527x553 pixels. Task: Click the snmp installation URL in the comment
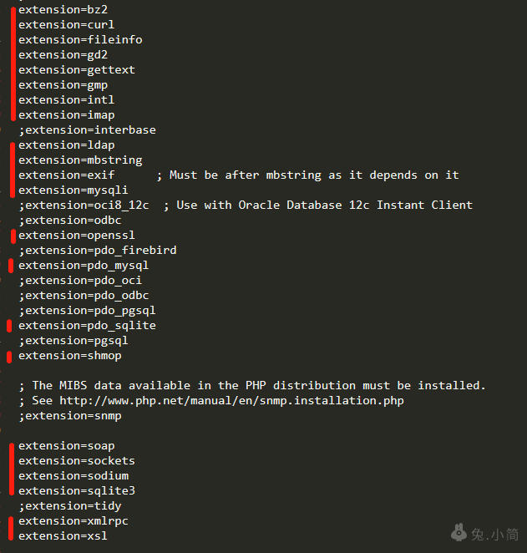231,400
